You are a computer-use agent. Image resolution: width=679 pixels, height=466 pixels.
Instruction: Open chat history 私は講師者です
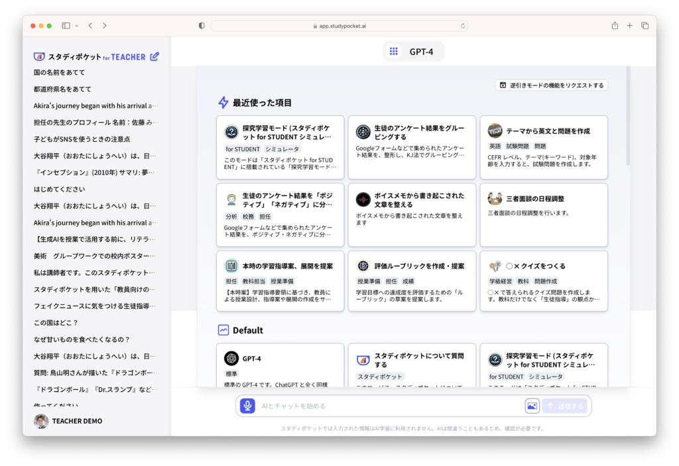(94, 272)
